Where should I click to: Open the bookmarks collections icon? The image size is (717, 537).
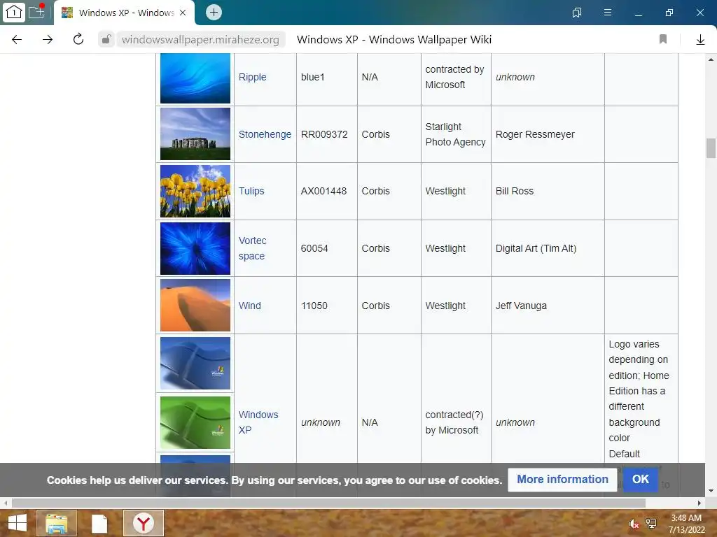pyautogui.click(x=577, y=13)
